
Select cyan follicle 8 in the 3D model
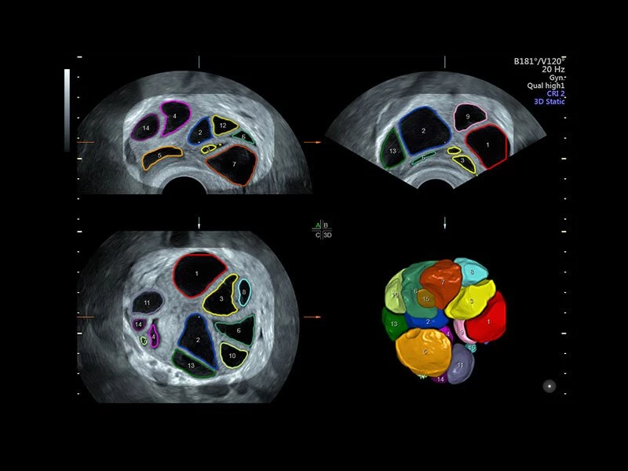[x=472, y=271]
